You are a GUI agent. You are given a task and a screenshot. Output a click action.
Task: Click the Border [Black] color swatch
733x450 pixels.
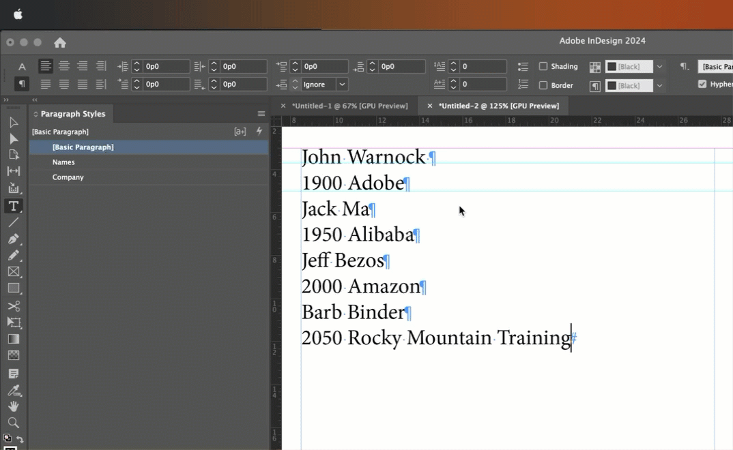point(629,85)
